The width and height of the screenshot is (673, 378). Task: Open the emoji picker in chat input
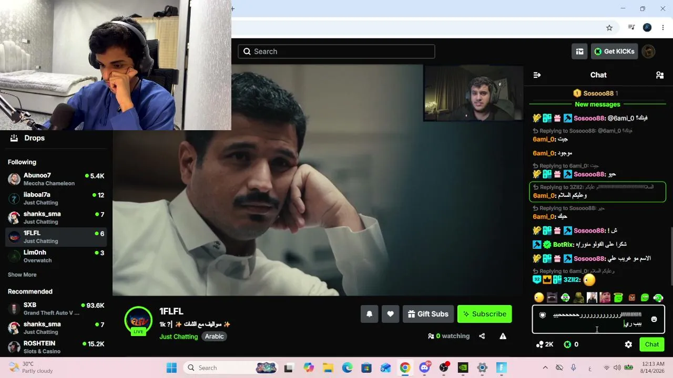654,319
